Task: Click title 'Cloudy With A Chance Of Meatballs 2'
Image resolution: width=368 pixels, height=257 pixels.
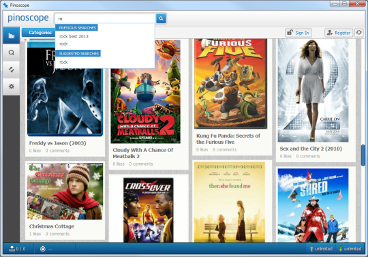Action: (143, 153)
